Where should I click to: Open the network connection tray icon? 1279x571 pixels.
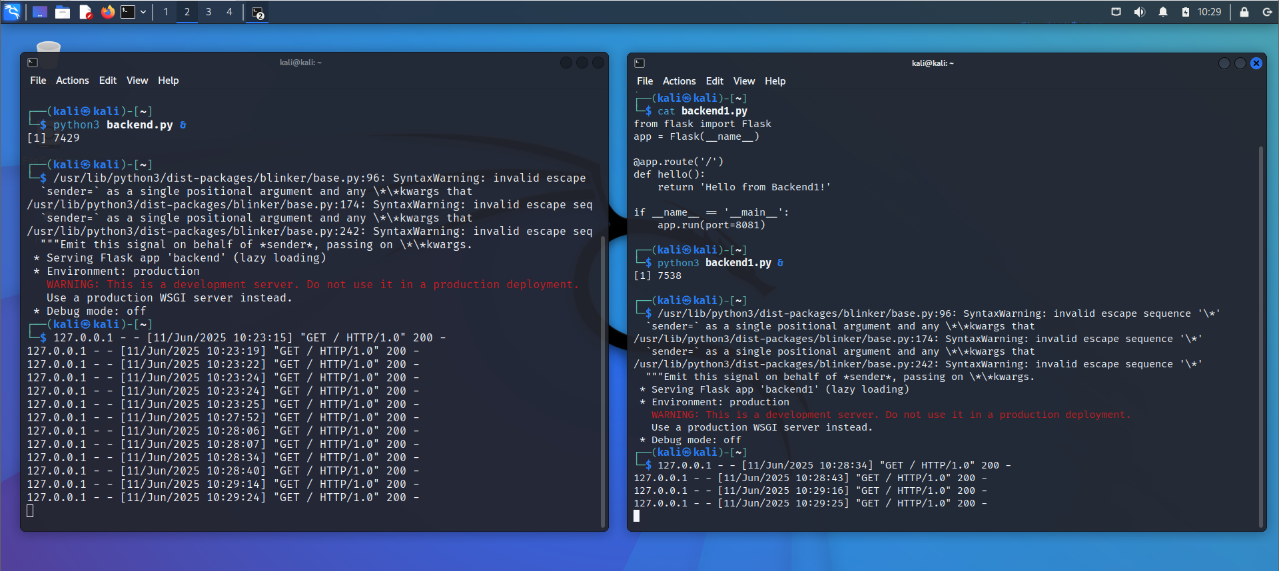pos(1116,12)
